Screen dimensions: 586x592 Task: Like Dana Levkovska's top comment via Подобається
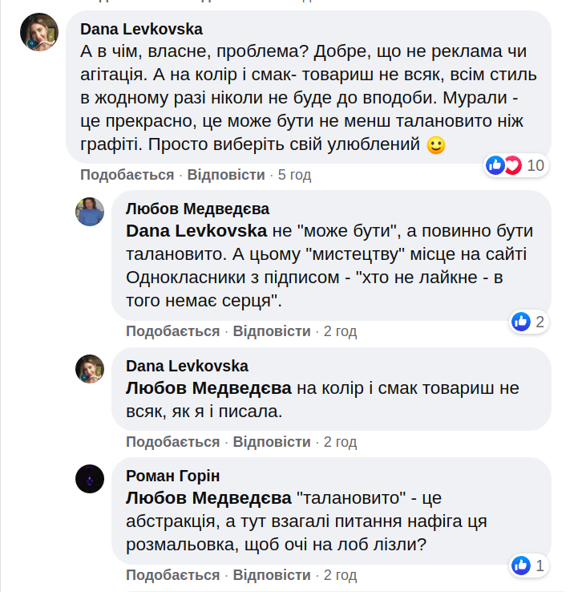[127, 175]
